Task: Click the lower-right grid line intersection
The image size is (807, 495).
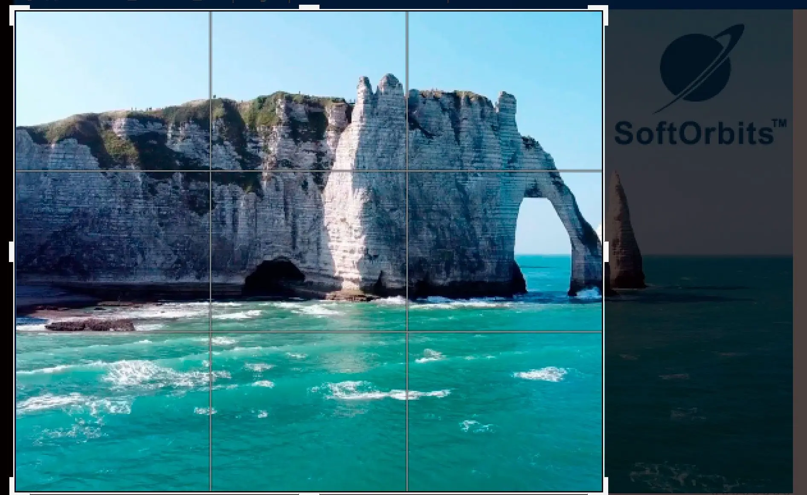Action: tap(407, 331)
